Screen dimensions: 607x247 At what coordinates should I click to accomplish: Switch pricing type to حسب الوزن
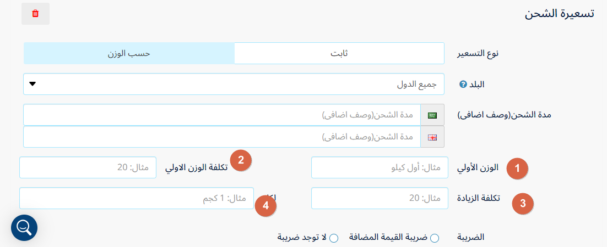(x=129, y=53)
